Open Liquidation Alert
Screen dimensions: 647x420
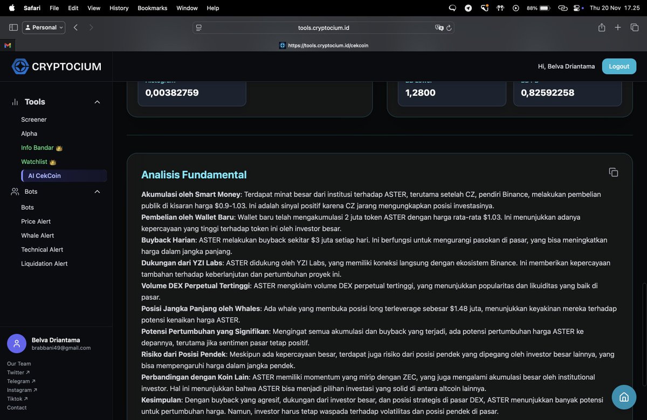[44, 263]
